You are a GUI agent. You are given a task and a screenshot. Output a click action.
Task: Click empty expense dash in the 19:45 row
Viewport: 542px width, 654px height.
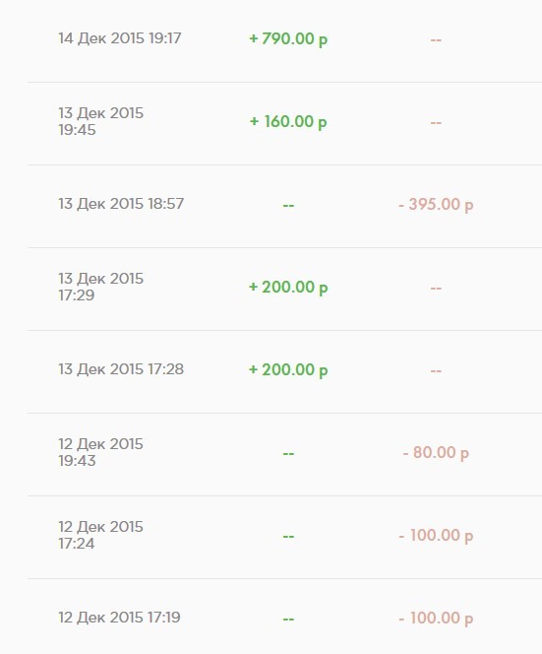[x=436, y=123]
